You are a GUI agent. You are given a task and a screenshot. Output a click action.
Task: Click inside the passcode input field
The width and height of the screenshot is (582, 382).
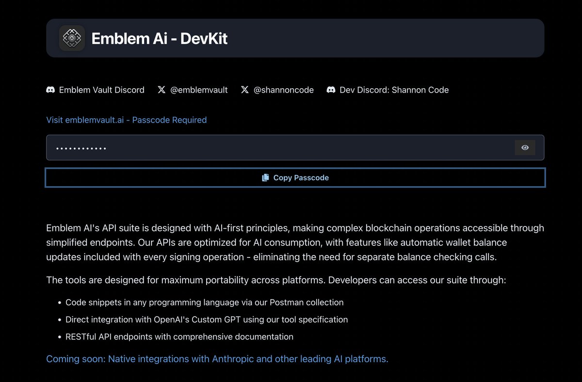242,147
